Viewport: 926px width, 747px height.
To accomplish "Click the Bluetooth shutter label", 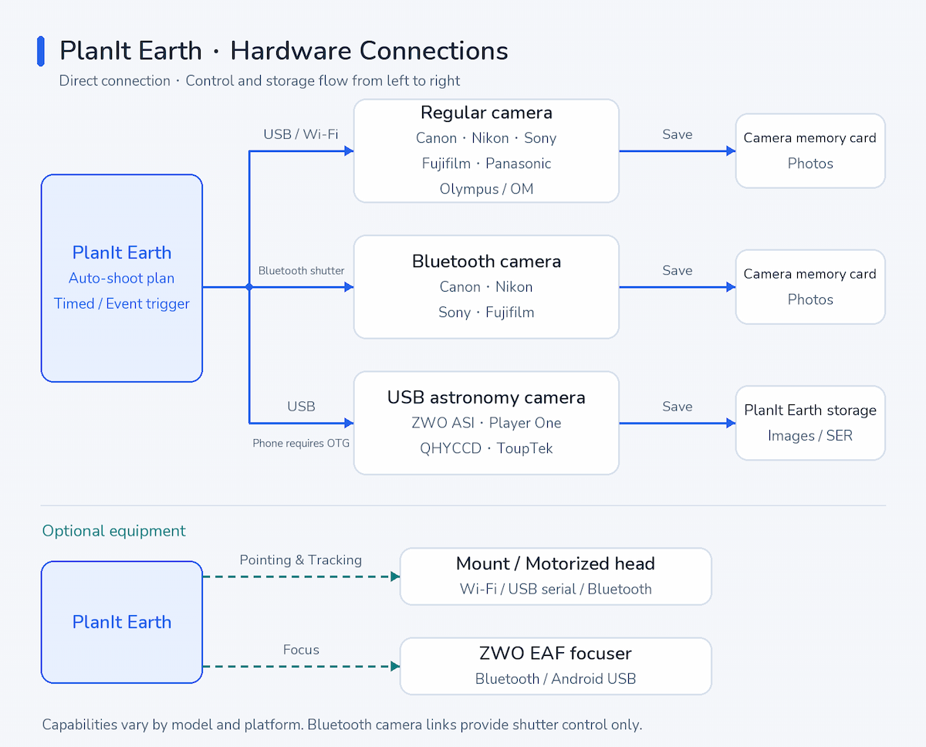I will 302,271.
